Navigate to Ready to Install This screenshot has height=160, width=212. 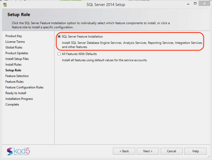click(x=15, y=93)
